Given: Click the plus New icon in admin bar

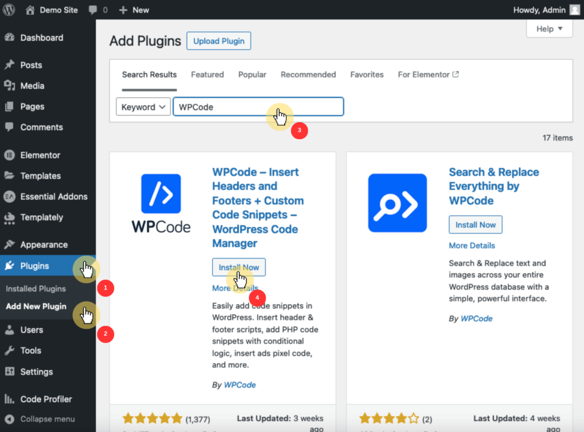Looking at the screenshot, I should tap(123, 10).
